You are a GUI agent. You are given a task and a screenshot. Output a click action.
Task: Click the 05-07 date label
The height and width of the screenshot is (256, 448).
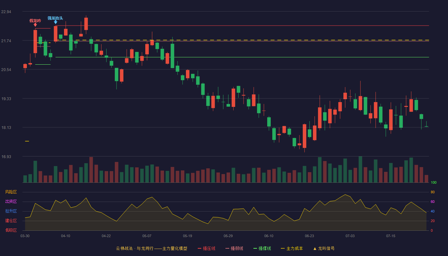[x=147, y=236]
